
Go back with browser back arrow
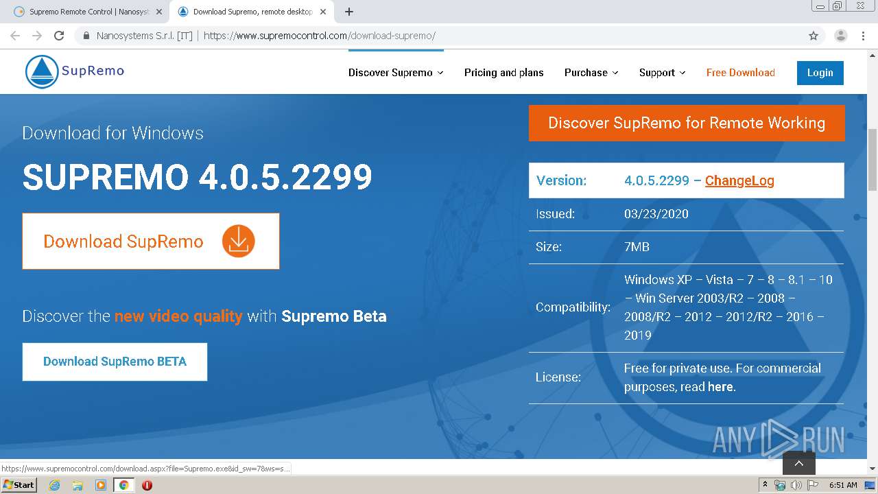15,36
